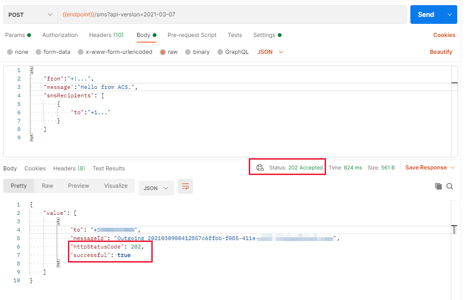Open the Pre-request Script tab

tap(192, 35)
